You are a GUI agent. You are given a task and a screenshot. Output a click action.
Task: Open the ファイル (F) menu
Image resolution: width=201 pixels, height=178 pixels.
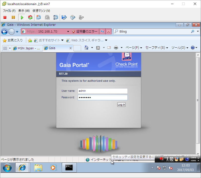9,11
